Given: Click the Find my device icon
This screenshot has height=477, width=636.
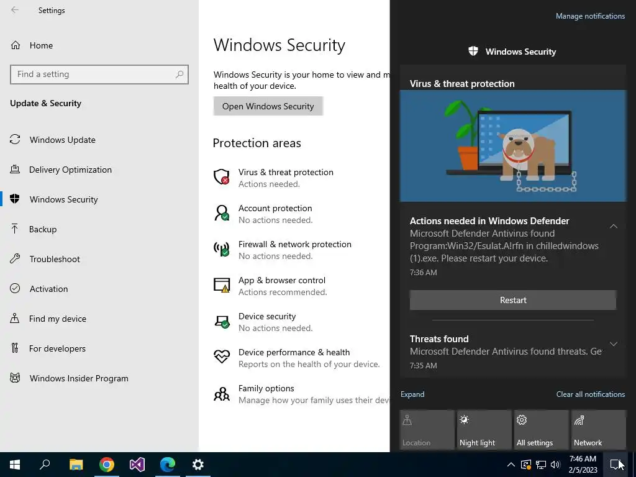Looking at the screenshot, I should pos(15,319).
